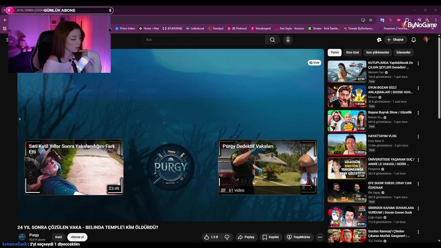Open Chrome three-dot menu
Viewport: 441px width, 248px height.
point(436,20)
